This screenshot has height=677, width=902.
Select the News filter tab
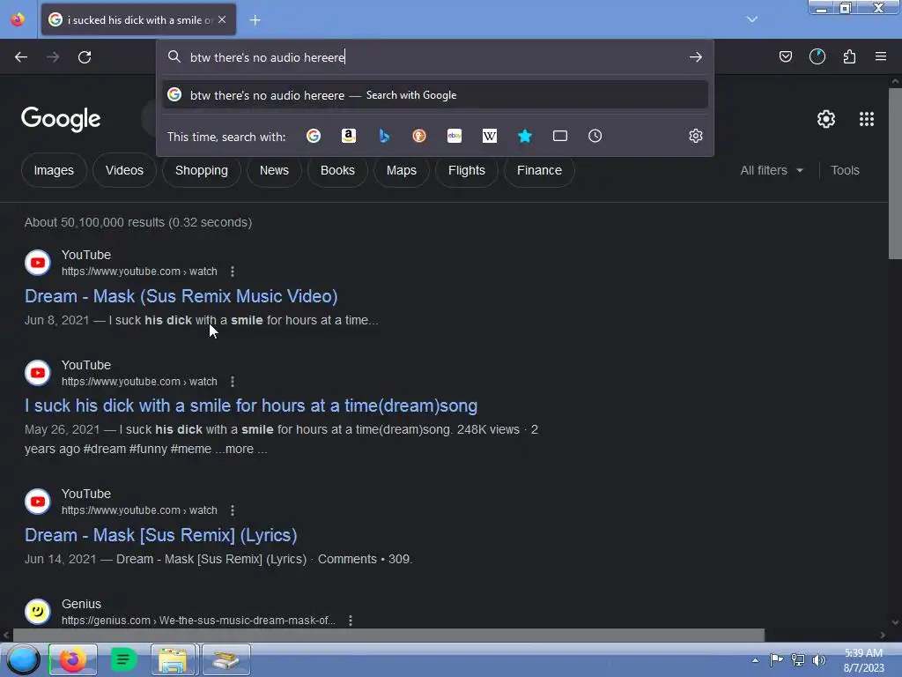pyautogui.click(x=274, y=170)
